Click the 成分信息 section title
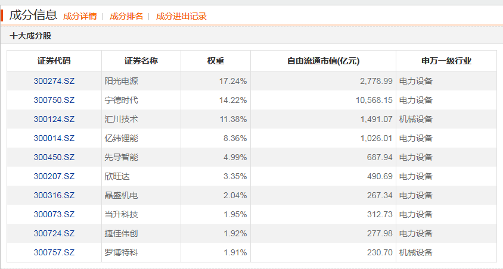 coord(33,15)
